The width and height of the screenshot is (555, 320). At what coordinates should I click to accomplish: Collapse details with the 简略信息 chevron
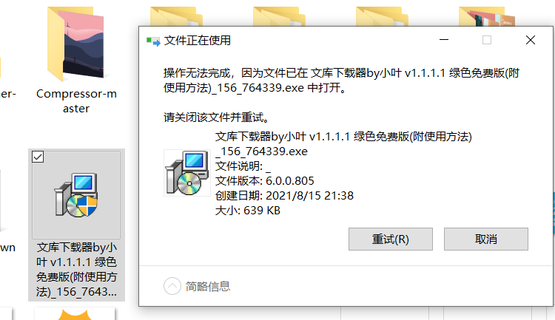172,286
